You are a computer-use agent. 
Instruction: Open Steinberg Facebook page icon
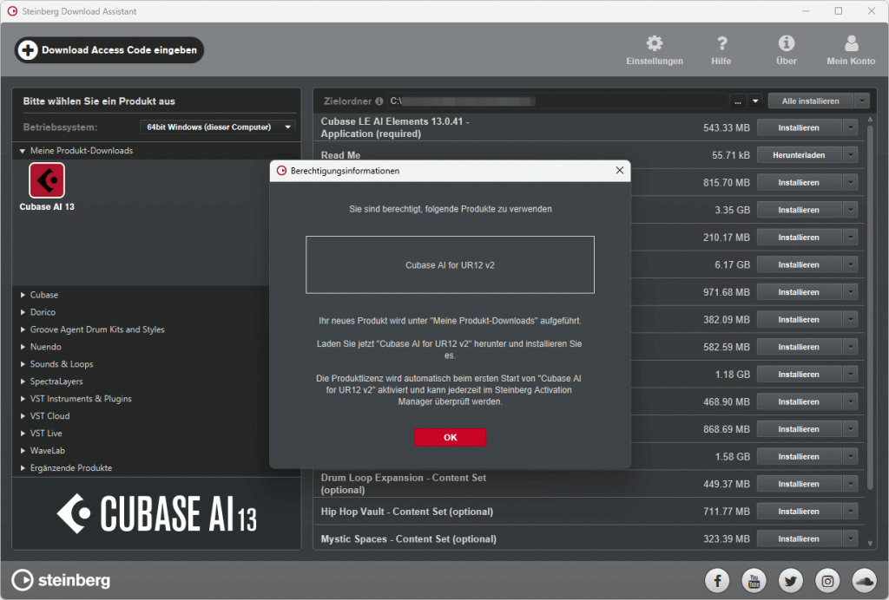[x=717, y=580]
